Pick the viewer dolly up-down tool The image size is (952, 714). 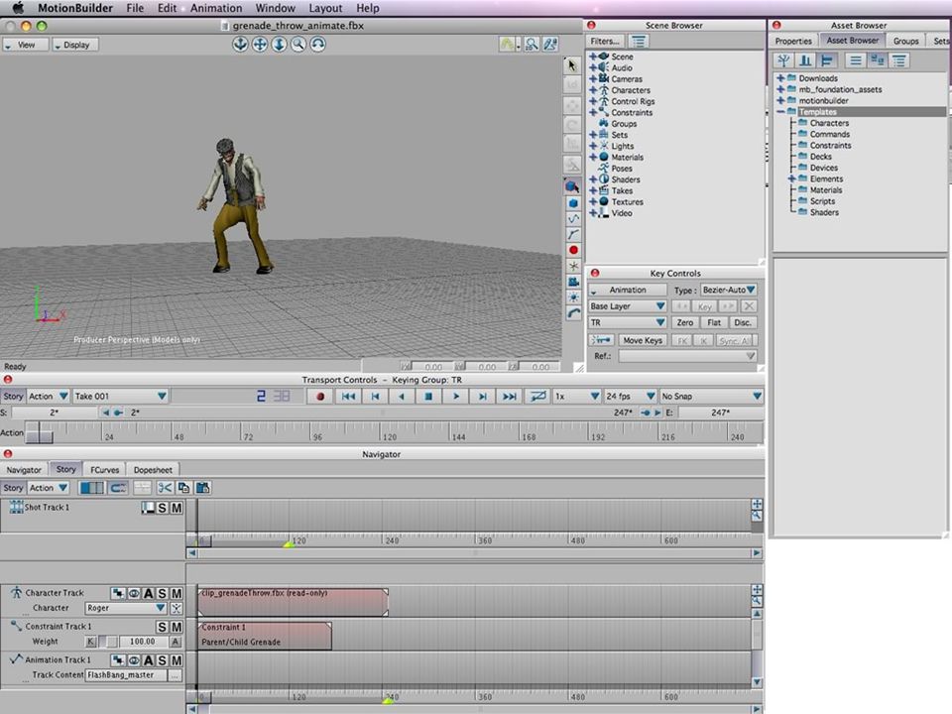coord(280,45)
